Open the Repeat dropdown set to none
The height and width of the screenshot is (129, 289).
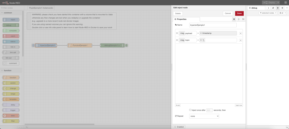(x=204, y=116)
